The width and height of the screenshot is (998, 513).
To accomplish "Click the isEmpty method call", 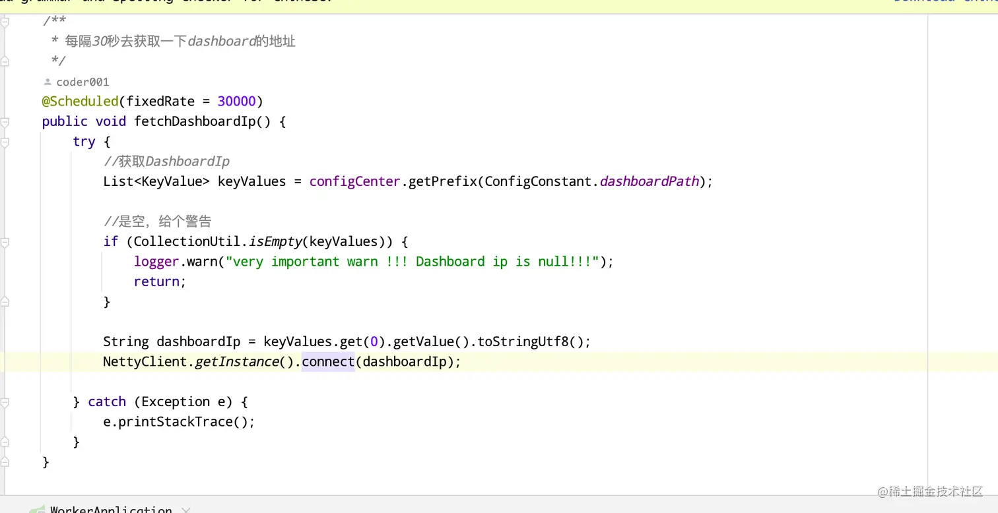I will [x=275, y=241].
